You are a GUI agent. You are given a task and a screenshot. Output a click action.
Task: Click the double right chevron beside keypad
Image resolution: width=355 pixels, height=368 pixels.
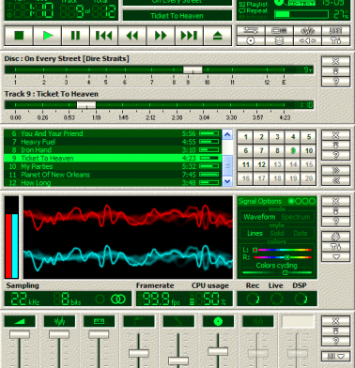[335, 170]
